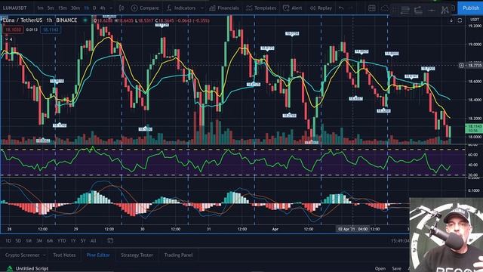The image size is (483, 272).
Task: Open the go-to-date calendar icon
Action: [110, 240]
